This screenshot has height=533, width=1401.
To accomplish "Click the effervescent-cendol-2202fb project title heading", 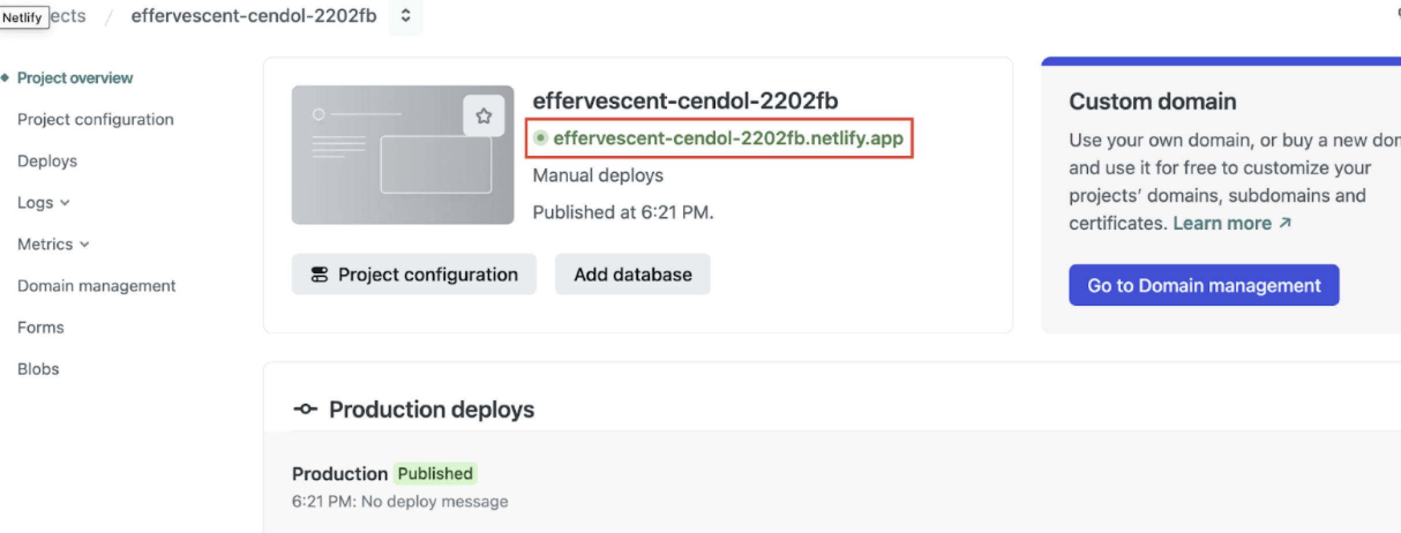I will pyautogui.click(x=685, y=101).
